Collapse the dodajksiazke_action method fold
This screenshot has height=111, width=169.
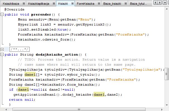point(2,55)
